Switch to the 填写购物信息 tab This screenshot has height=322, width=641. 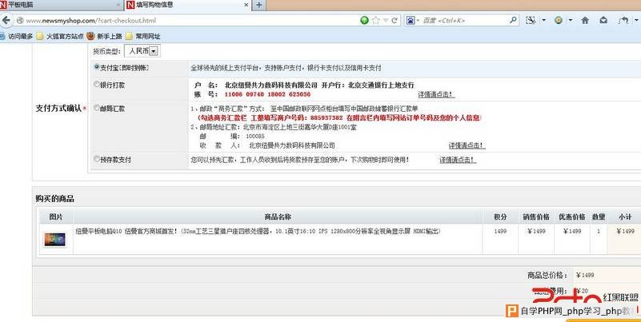[x=188, y=5]
